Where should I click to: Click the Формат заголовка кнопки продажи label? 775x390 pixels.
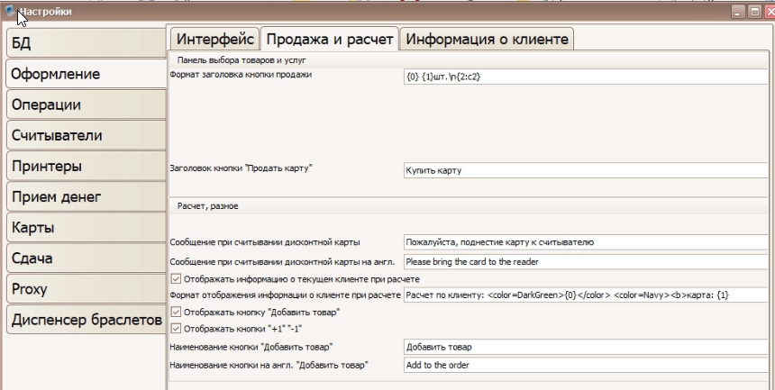[241, 75]
